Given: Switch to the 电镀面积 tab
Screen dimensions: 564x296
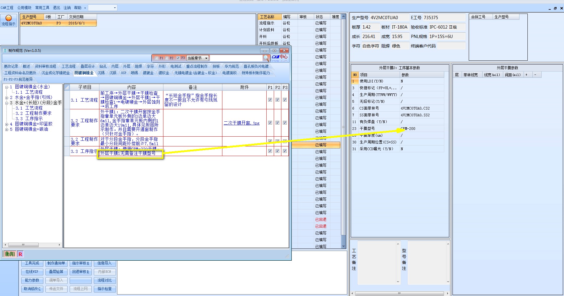Looking at the screenshot, I should pyautogui.click(x=229, y=73).
